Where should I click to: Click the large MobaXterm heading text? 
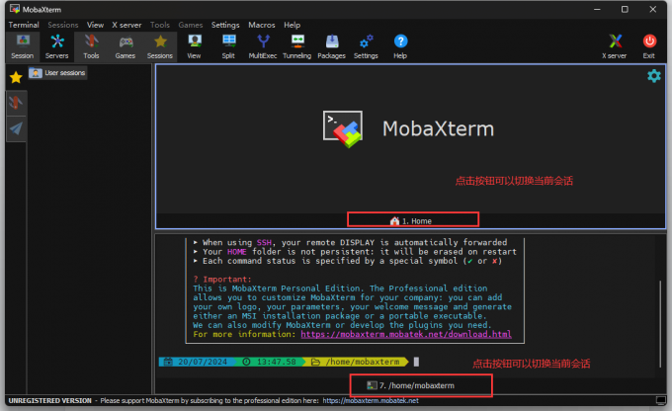click(438, 129)
